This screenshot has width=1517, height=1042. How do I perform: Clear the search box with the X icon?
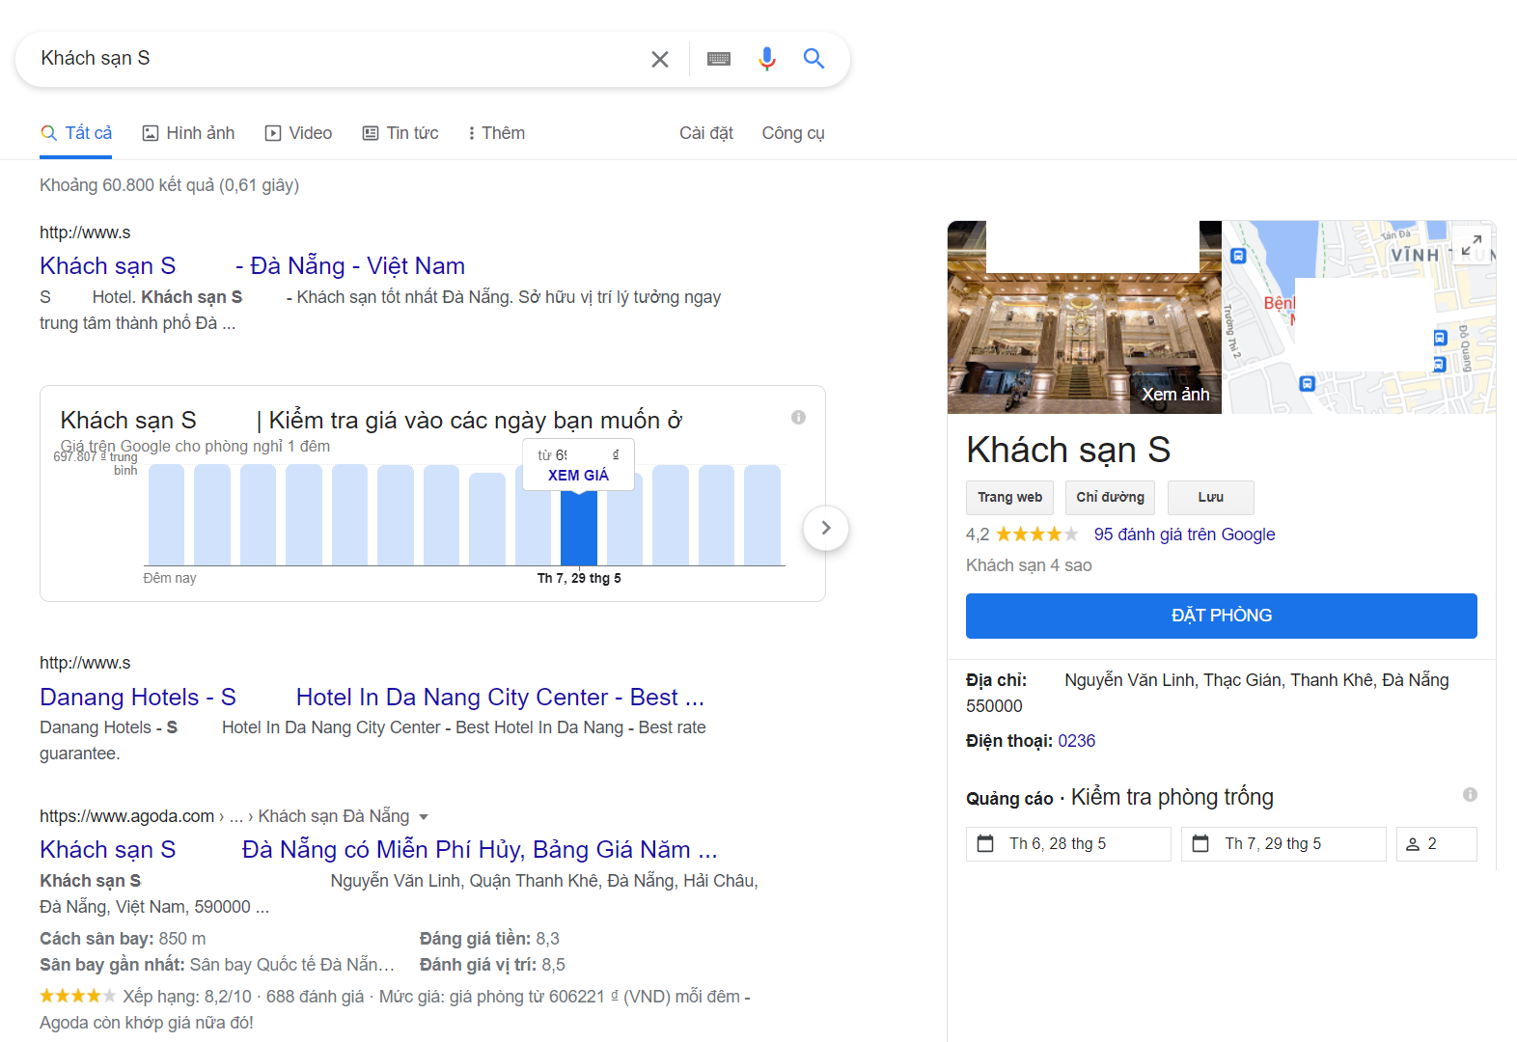pyautogui.click(x=660, y=60)
